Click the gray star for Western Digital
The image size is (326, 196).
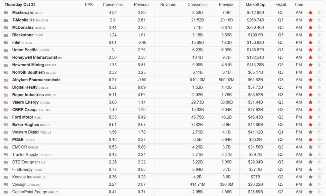pyautogui.click(x=310, y=132)
